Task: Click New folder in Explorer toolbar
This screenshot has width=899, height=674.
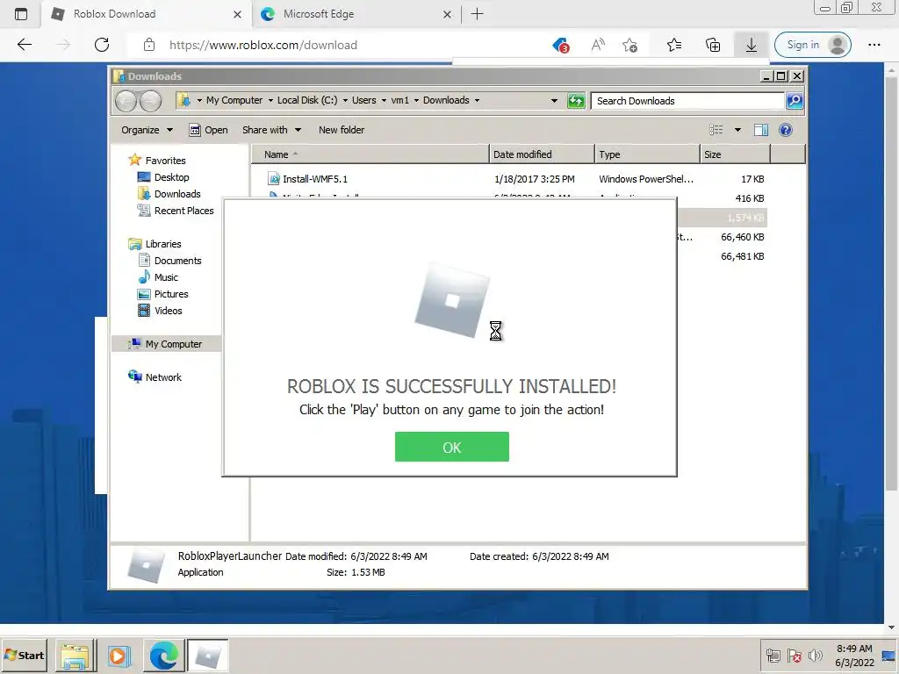Action: point(342,130)
